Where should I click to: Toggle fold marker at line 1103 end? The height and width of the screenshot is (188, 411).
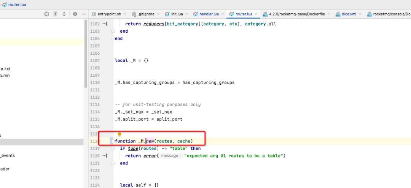pos(113,31)
